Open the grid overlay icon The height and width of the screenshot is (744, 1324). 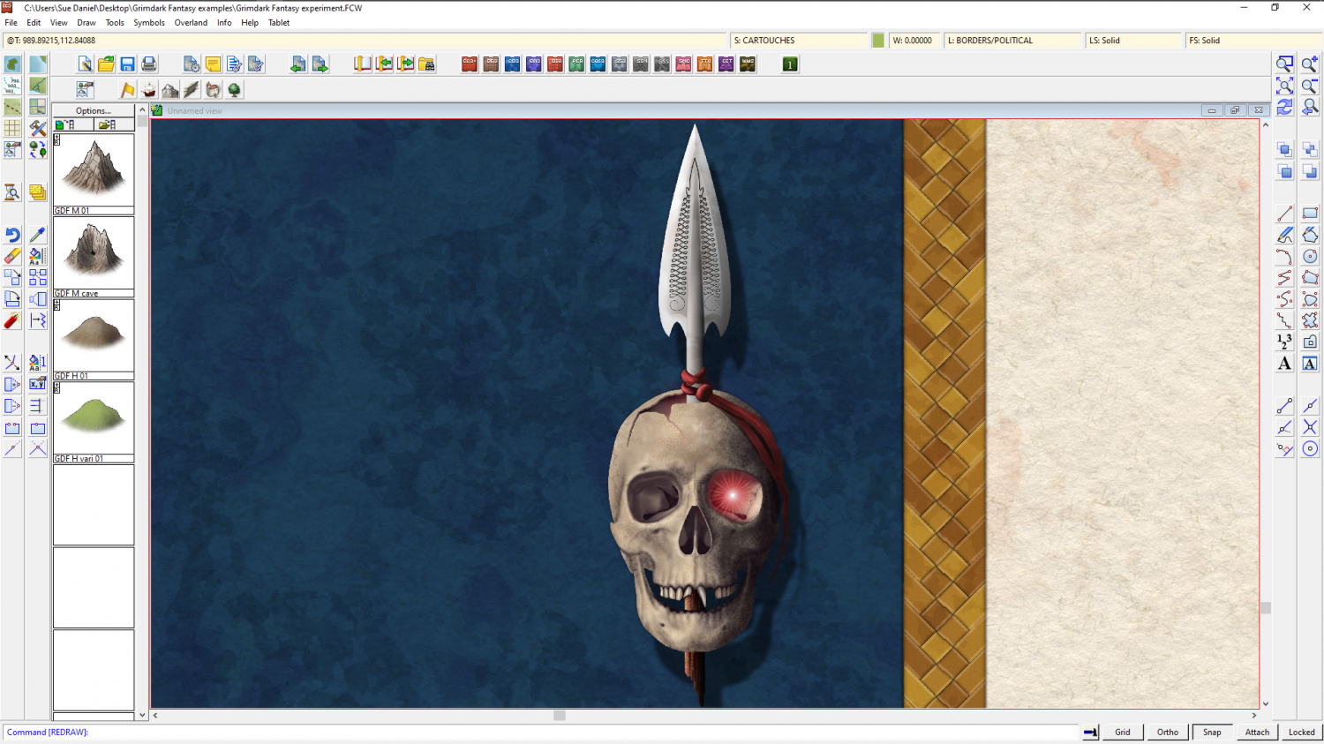[12, 129]
